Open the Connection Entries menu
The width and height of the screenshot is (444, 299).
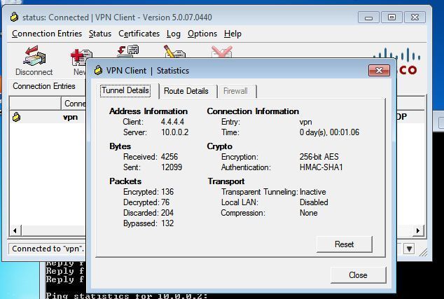pyautogui.click(x=47, y=34)
